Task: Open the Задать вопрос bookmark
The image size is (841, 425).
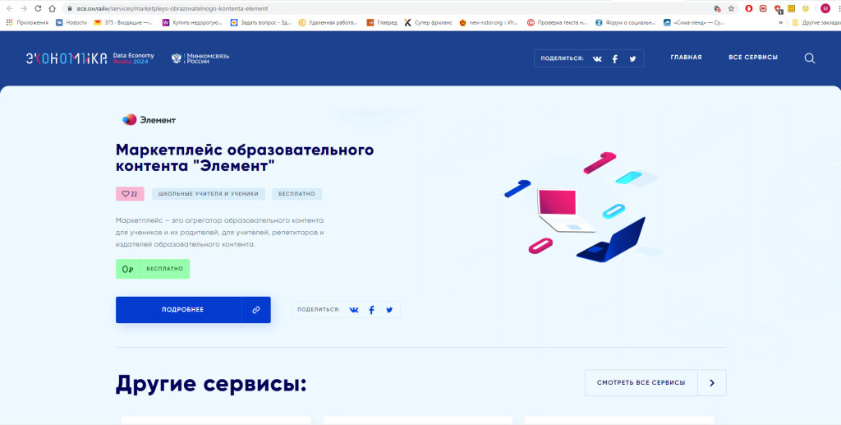Action: click(260, 22)
